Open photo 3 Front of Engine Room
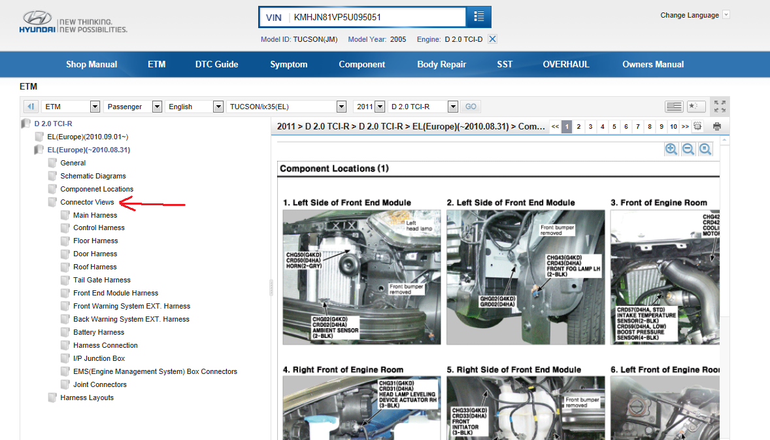 click(665, 277)
